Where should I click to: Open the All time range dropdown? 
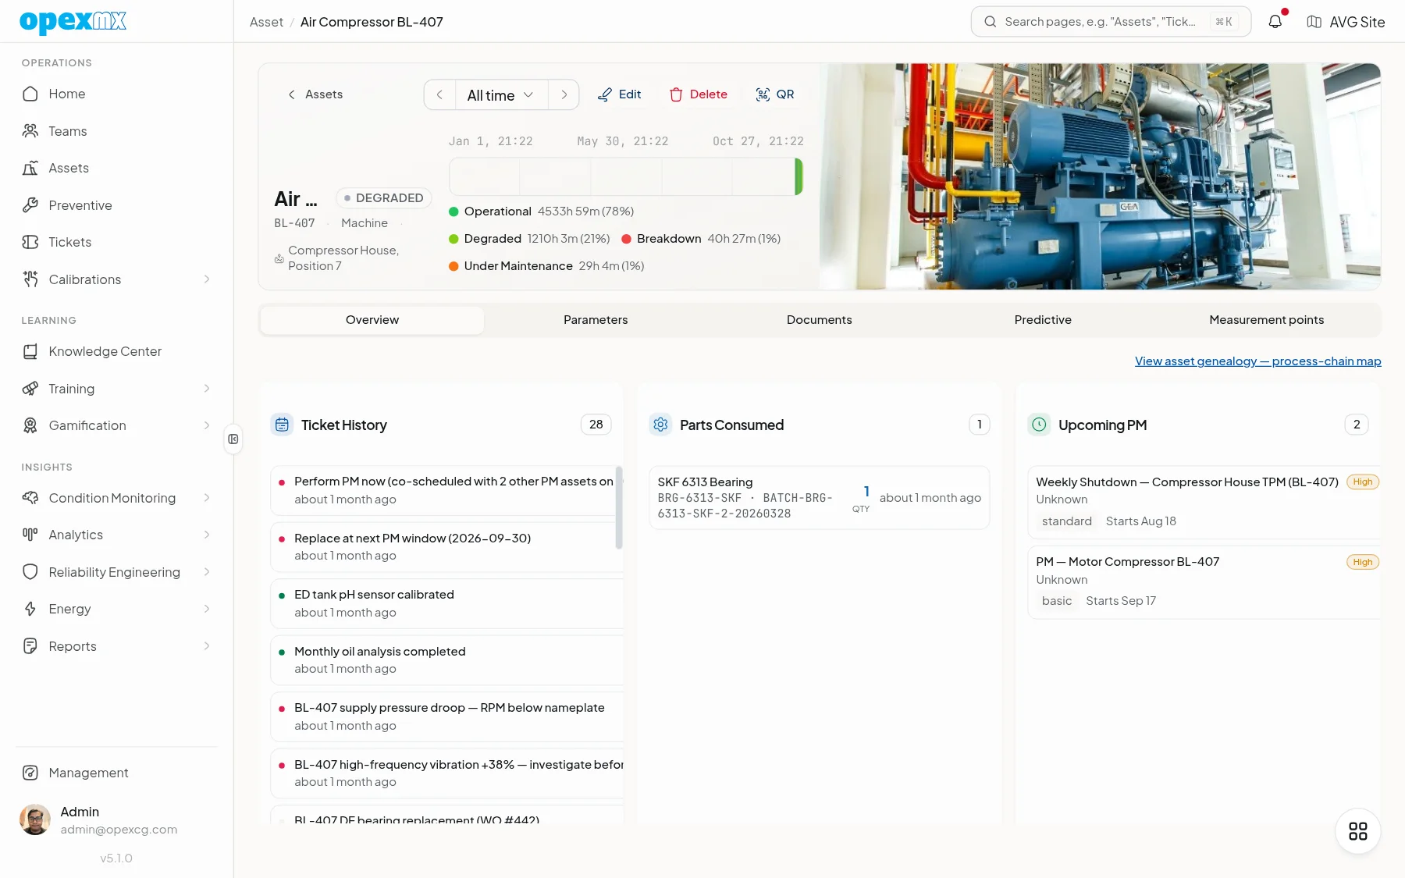click(x=501, y=95)
